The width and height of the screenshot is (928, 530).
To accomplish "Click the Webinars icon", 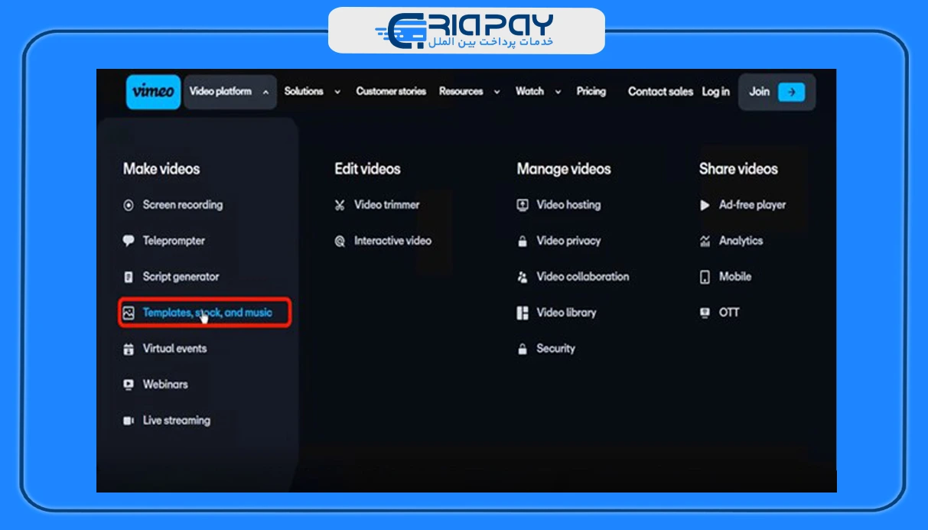I will 129,385.
